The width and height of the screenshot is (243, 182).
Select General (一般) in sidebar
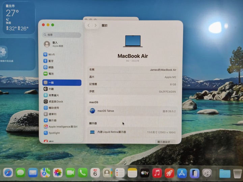[62, 83]
